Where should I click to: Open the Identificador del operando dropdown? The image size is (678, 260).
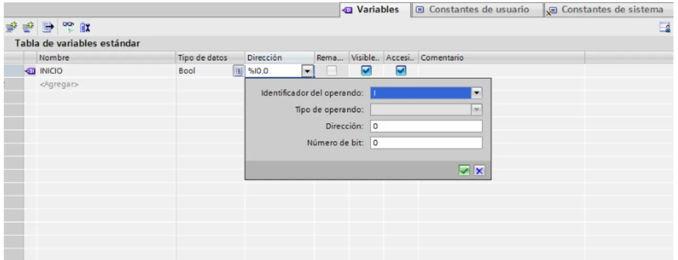coord(477,93)
